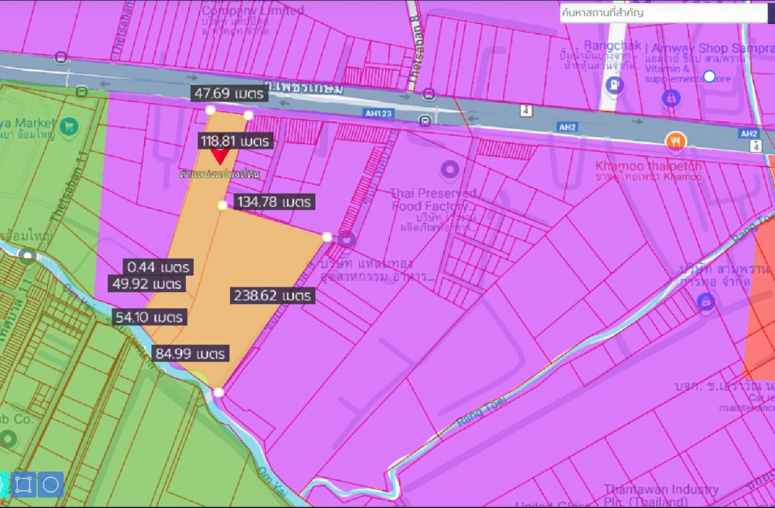Screen dimensions: 775x508
Task: Click the green market shopping cart icon
Action: click(68, 124)
